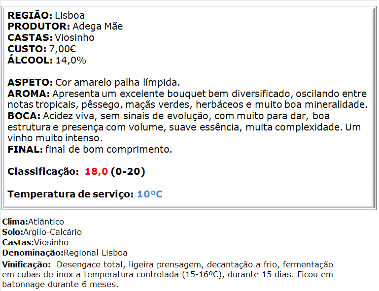The width and height of the screenshot is (379, 291).
Task: Click the Solo Argilo-Calcário line
Action: pyautogui.click(x=42, y=232)
